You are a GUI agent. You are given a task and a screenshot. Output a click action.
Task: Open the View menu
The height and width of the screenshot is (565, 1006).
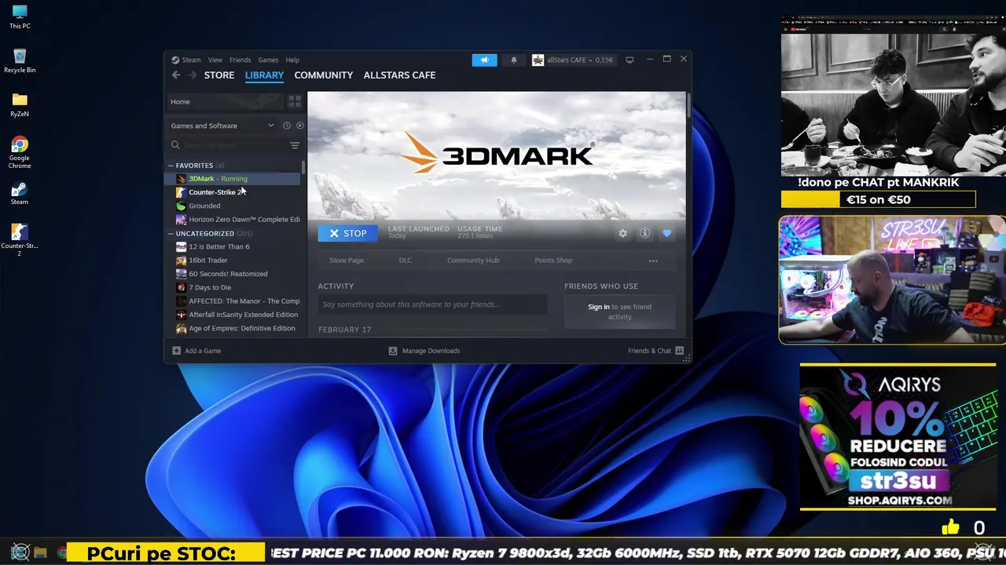tap(215, 60)
